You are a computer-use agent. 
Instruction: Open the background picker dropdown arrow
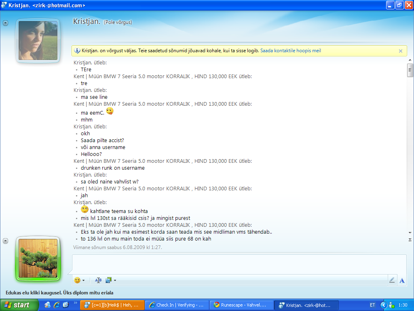click(x=115, y=280)
